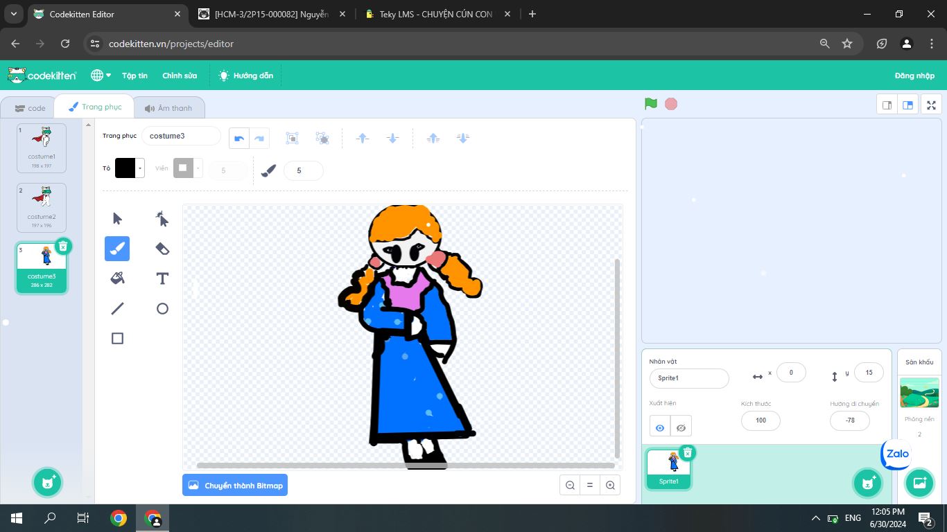Redo the costume edit

click(x=259, y=138)
